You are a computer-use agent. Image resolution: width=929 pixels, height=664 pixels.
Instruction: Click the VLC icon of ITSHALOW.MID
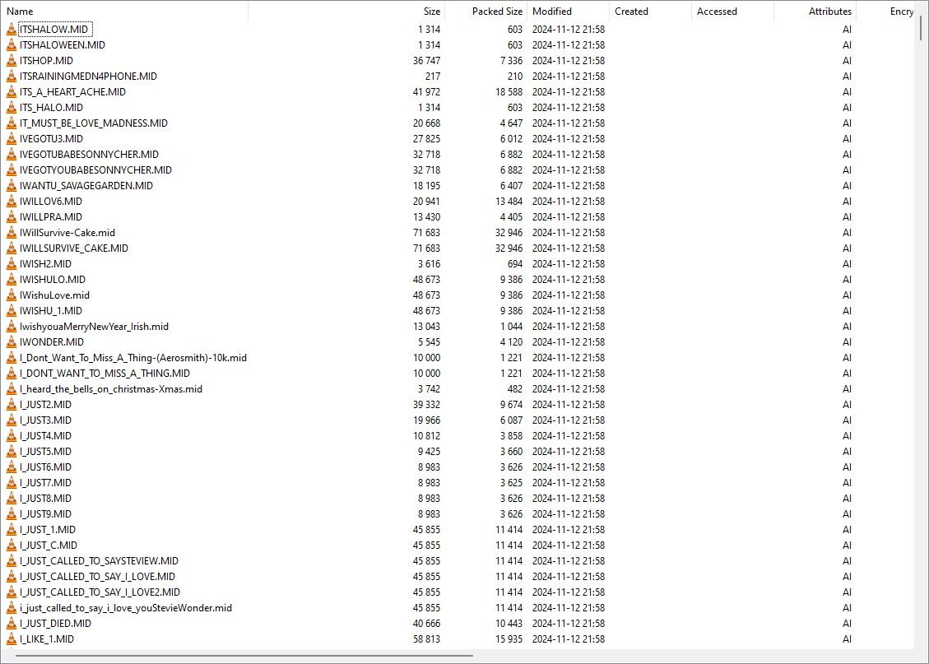click(12, 29)
